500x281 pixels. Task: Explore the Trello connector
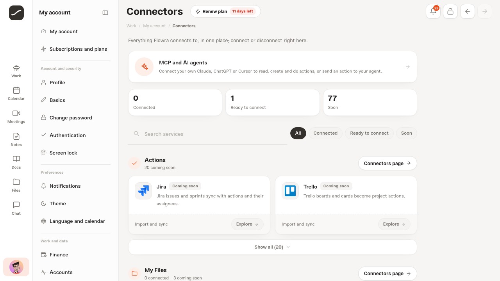[x=394, y=224]
